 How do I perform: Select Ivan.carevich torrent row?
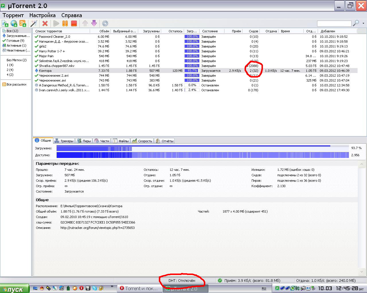point(196,90)
